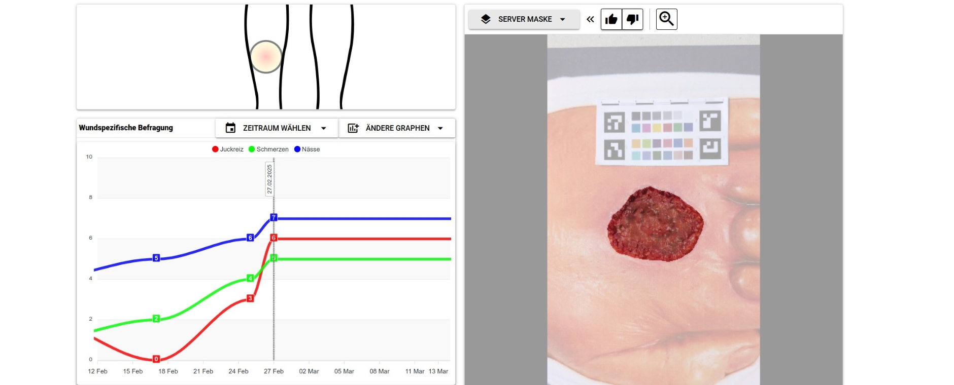
Task: Open the magnifier zoom-in tool
Action: pos(666,19)
